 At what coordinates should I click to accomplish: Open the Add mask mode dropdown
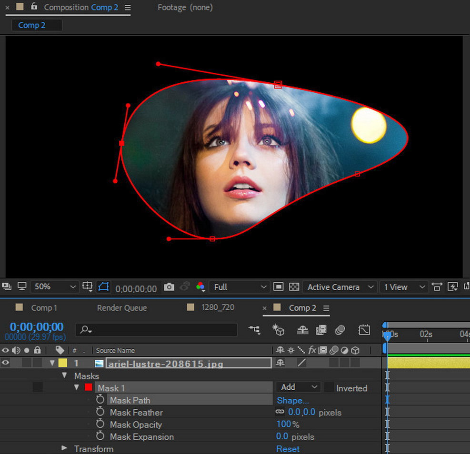299,387
